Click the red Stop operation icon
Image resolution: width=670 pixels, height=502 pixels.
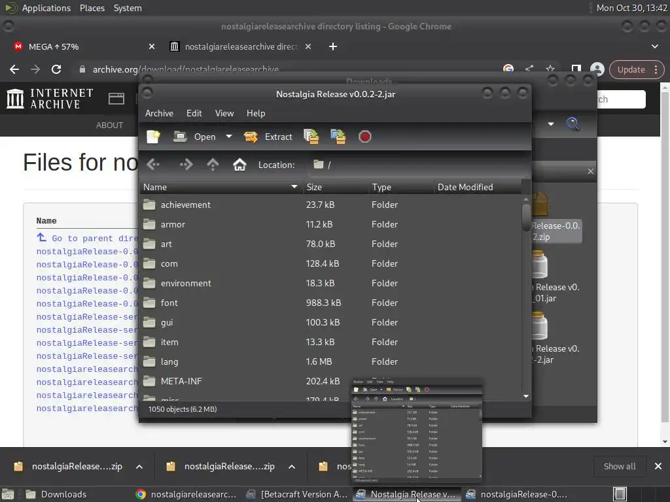365,137
